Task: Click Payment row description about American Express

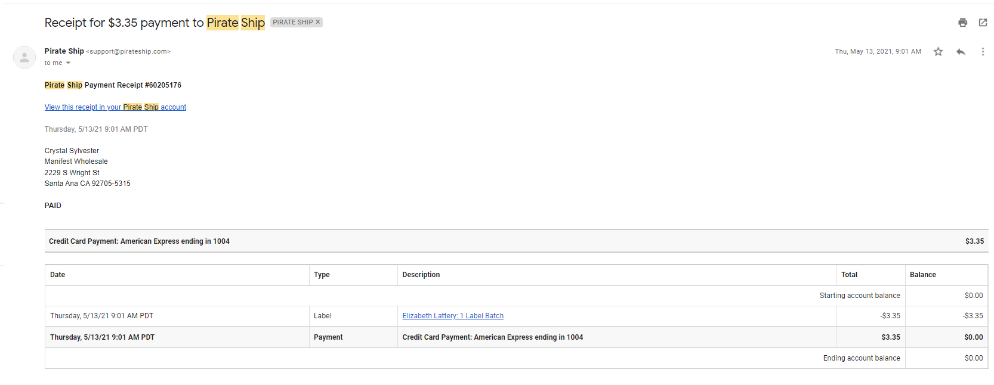Action: [x=492, y=337]
